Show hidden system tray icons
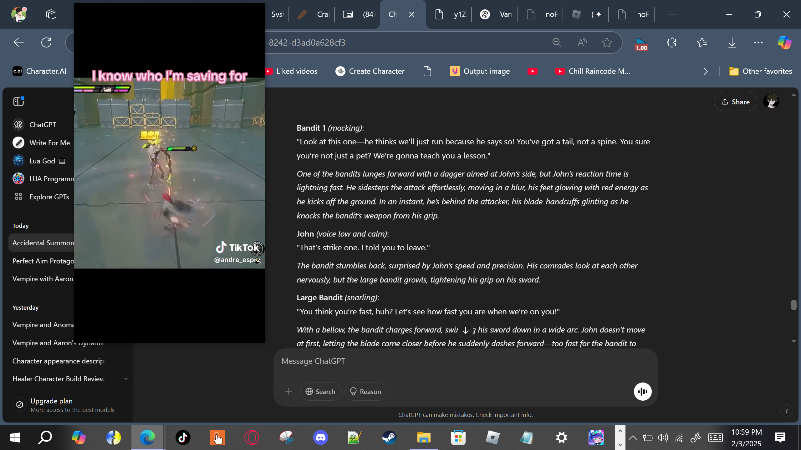 633,437
